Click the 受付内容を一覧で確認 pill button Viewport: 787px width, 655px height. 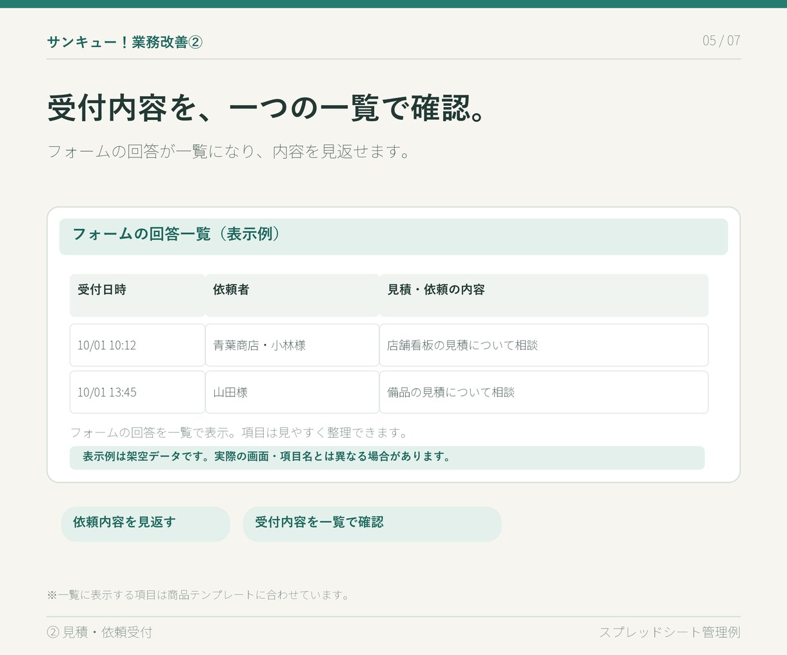[x=372, y=523]
